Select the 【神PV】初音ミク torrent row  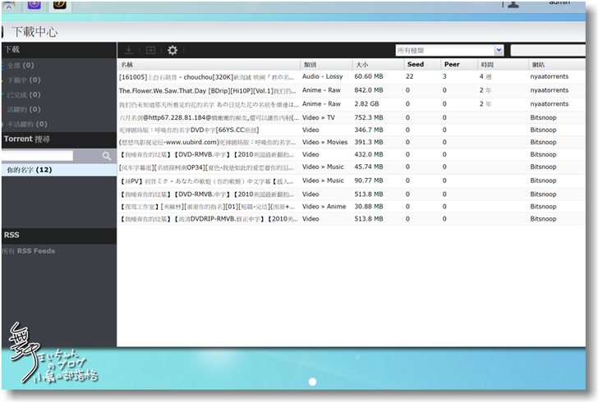pyautogui.click(x=352, y=180)
